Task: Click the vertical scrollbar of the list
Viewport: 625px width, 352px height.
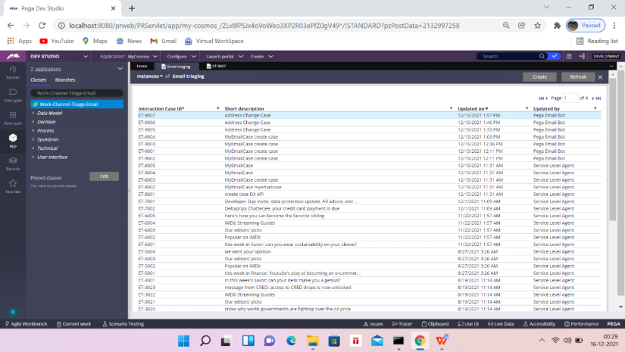Action: point(613,148)
